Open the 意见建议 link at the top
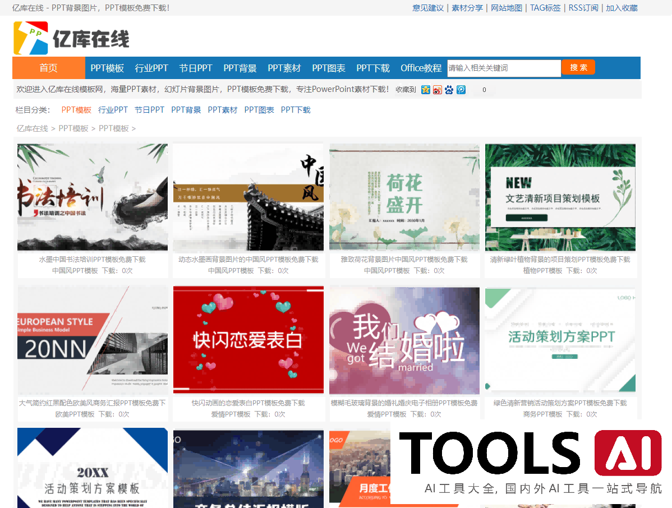 click(428, 8)
